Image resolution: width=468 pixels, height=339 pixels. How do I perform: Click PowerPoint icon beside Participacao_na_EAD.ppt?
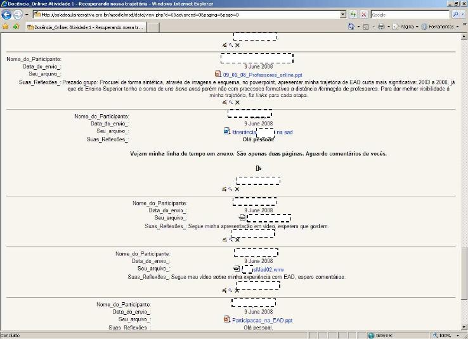[x=227, y=320]
